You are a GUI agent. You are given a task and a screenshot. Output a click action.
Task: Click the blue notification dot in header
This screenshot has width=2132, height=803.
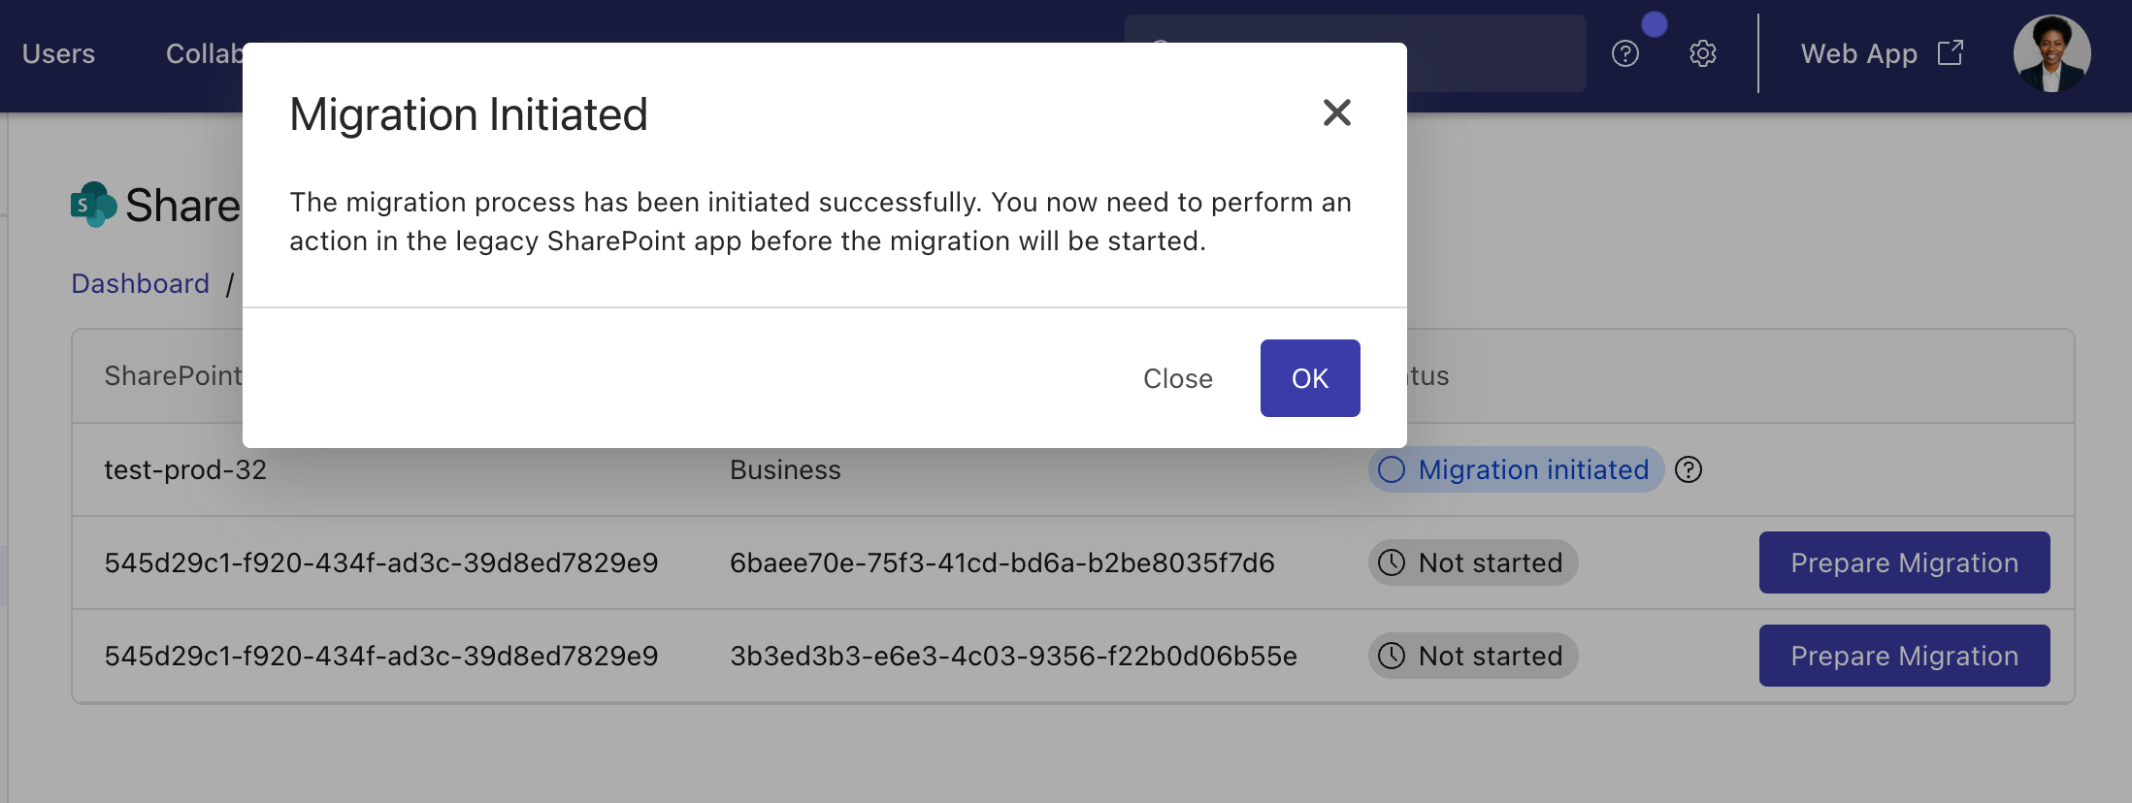click(1654, 24)
